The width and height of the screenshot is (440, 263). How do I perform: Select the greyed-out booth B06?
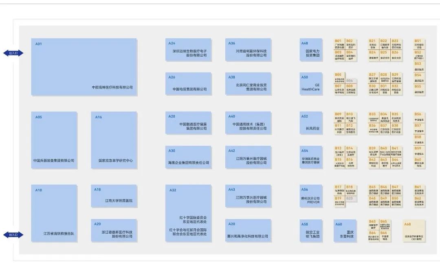(x=351, y=81)
